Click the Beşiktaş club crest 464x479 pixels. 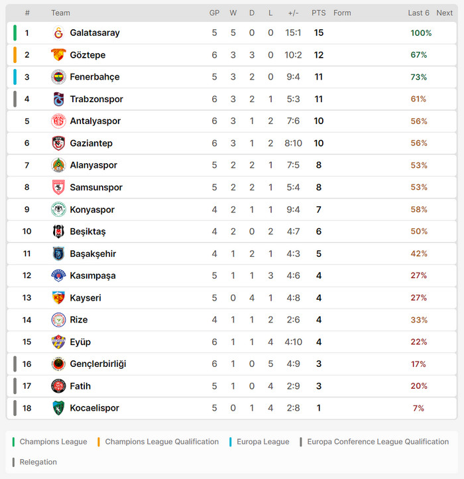[x=58, y=232]
